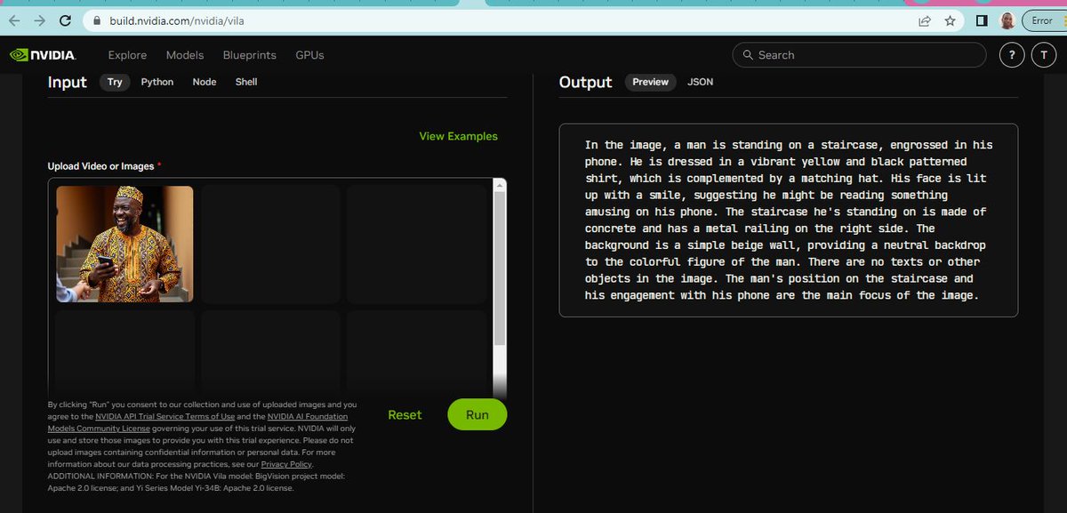Image resolution: width=1067 pixels, height=513 pixels.
Task: Click the uploaded man photo thumbnail
Action: tap(124, 244)
